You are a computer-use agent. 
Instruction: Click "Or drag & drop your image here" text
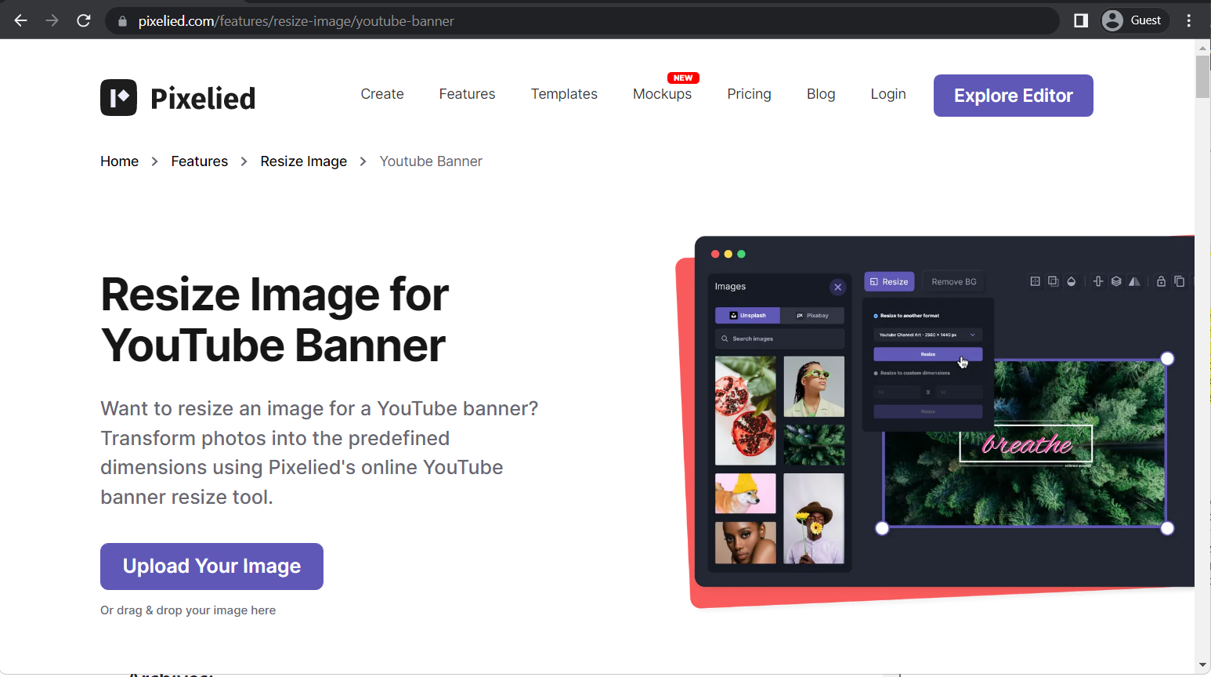(x=188, y=610)
